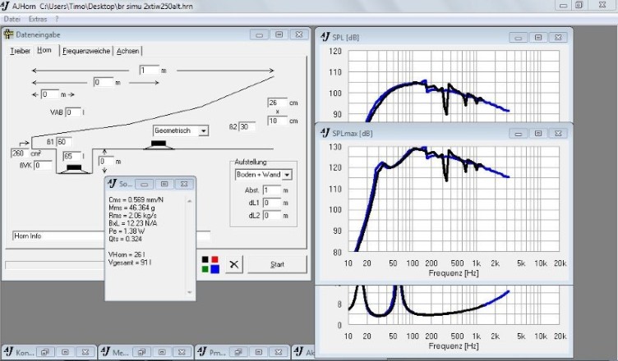Select the red color swatch
Screen dimensions: 618x361
coord(214,259)
